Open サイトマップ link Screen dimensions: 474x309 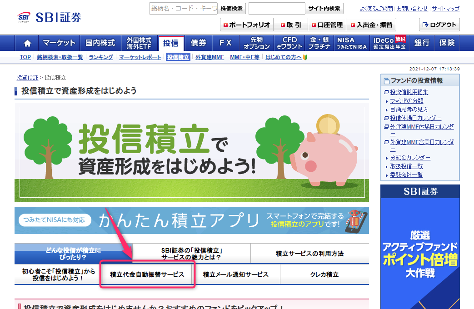(445, 9)
